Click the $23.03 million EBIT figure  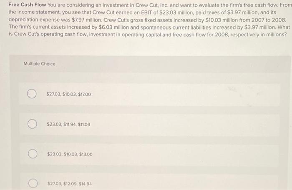point(177,12)
